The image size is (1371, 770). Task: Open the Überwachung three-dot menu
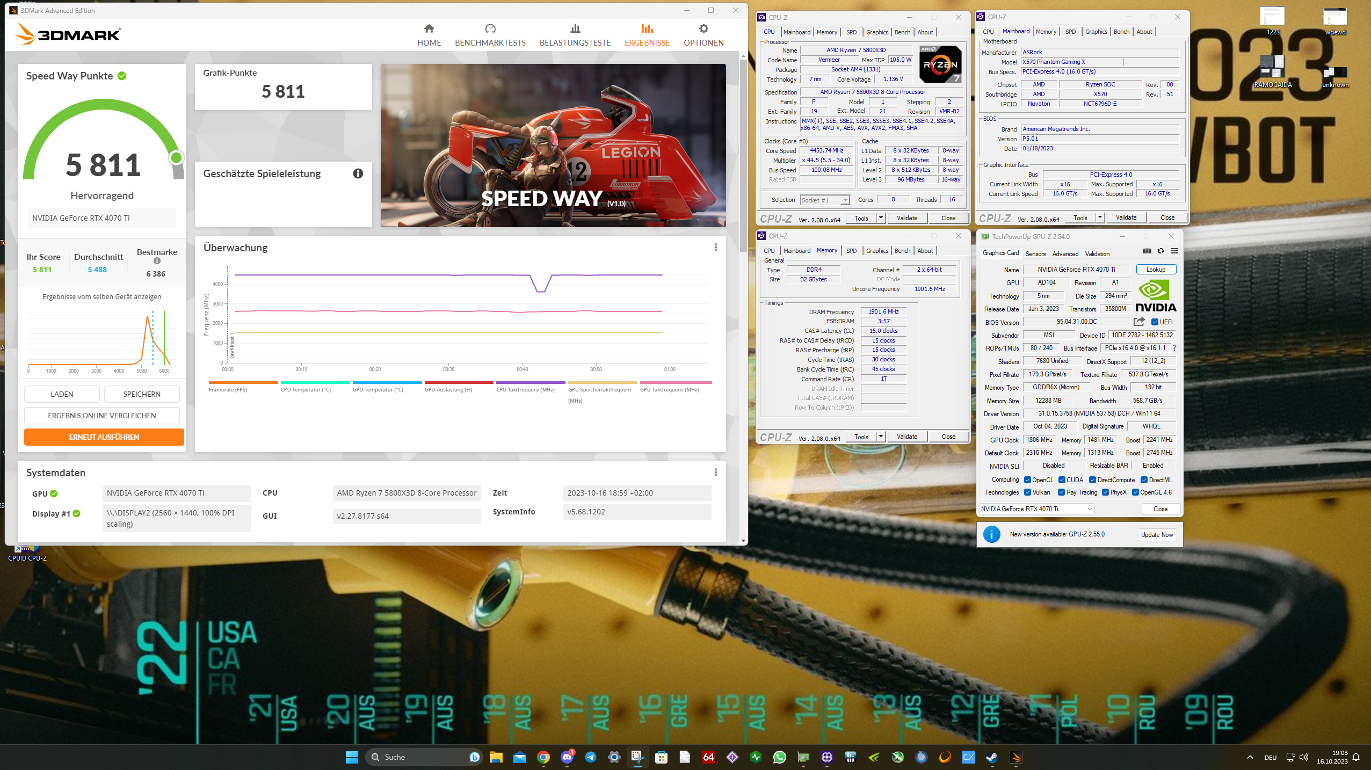(715, 248)
